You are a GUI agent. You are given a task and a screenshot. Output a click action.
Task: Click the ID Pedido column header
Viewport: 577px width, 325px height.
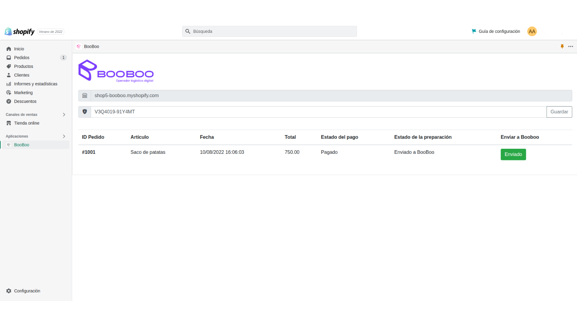(93, 137)
